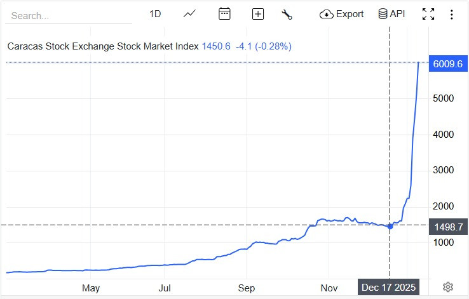
Task: Click the 3000 price axis label
Action: [442, 170]
